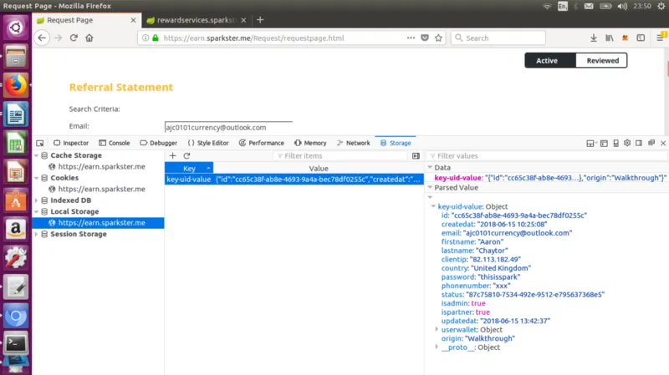Open the Firefox home page icon
The image size is (669, 375).
click(x=89, y=38)
